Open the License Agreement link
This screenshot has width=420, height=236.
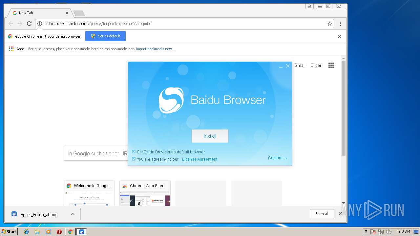[199, 159]
